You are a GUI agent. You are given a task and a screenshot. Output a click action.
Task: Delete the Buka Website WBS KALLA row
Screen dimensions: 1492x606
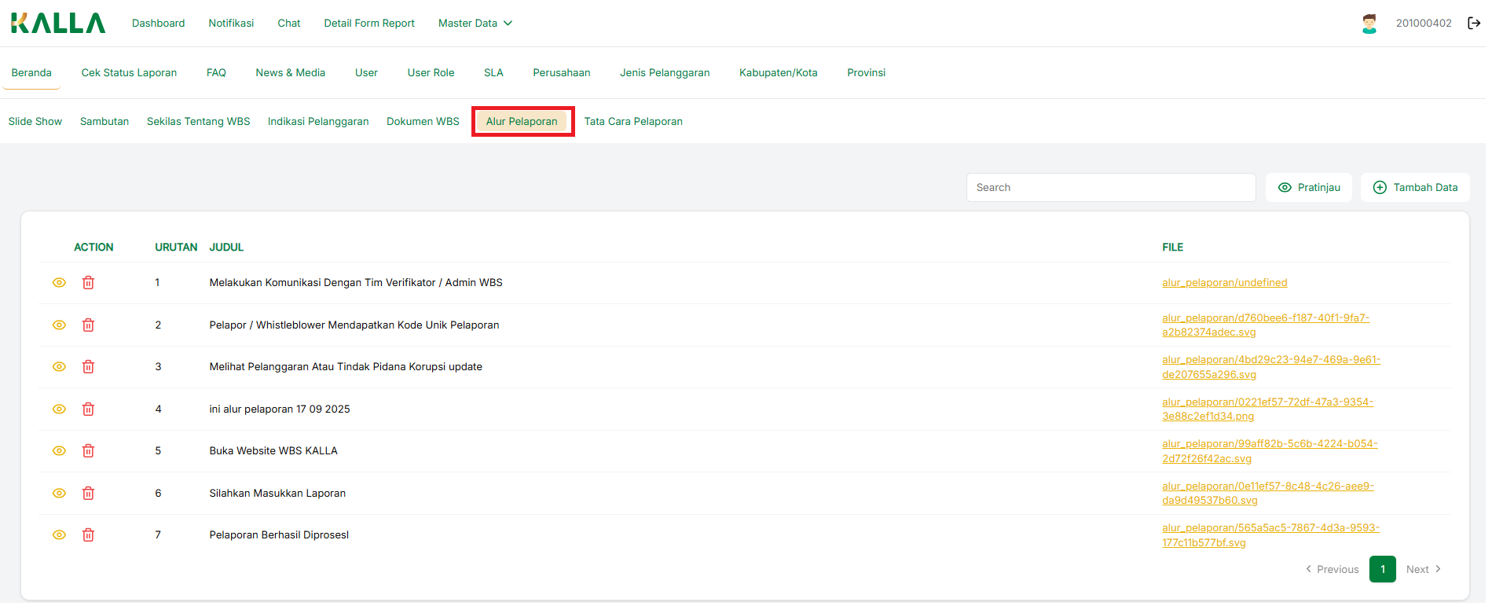[x=88, y=451]
